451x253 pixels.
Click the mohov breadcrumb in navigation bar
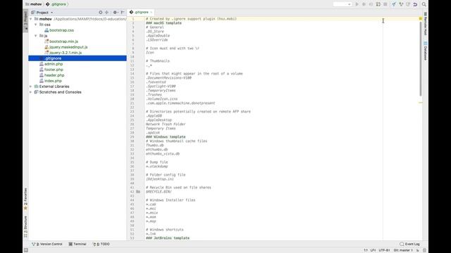(x=33, y=4)
